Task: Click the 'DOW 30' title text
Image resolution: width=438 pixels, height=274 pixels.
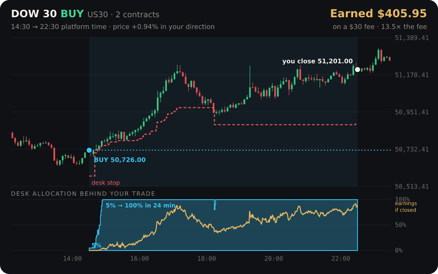Action: [x=34, y=14]
